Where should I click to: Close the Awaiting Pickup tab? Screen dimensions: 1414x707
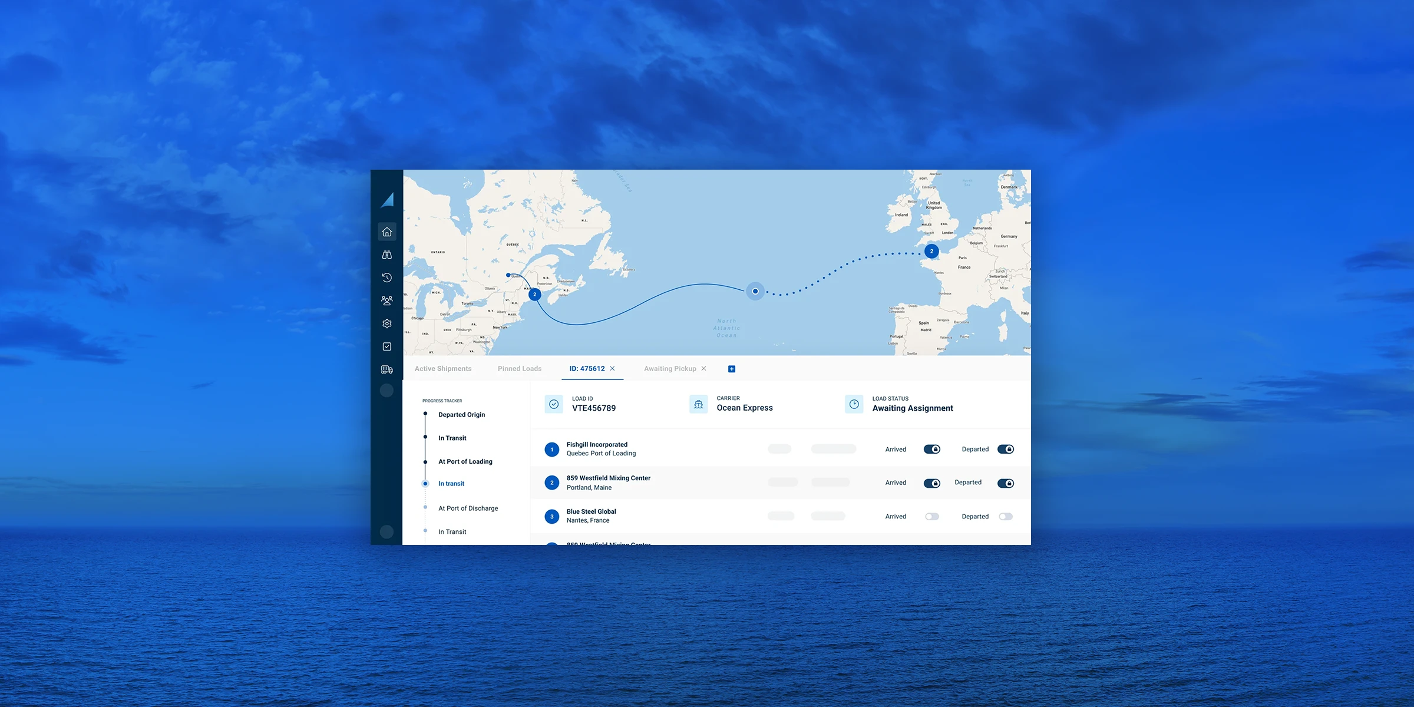[704, 368]
